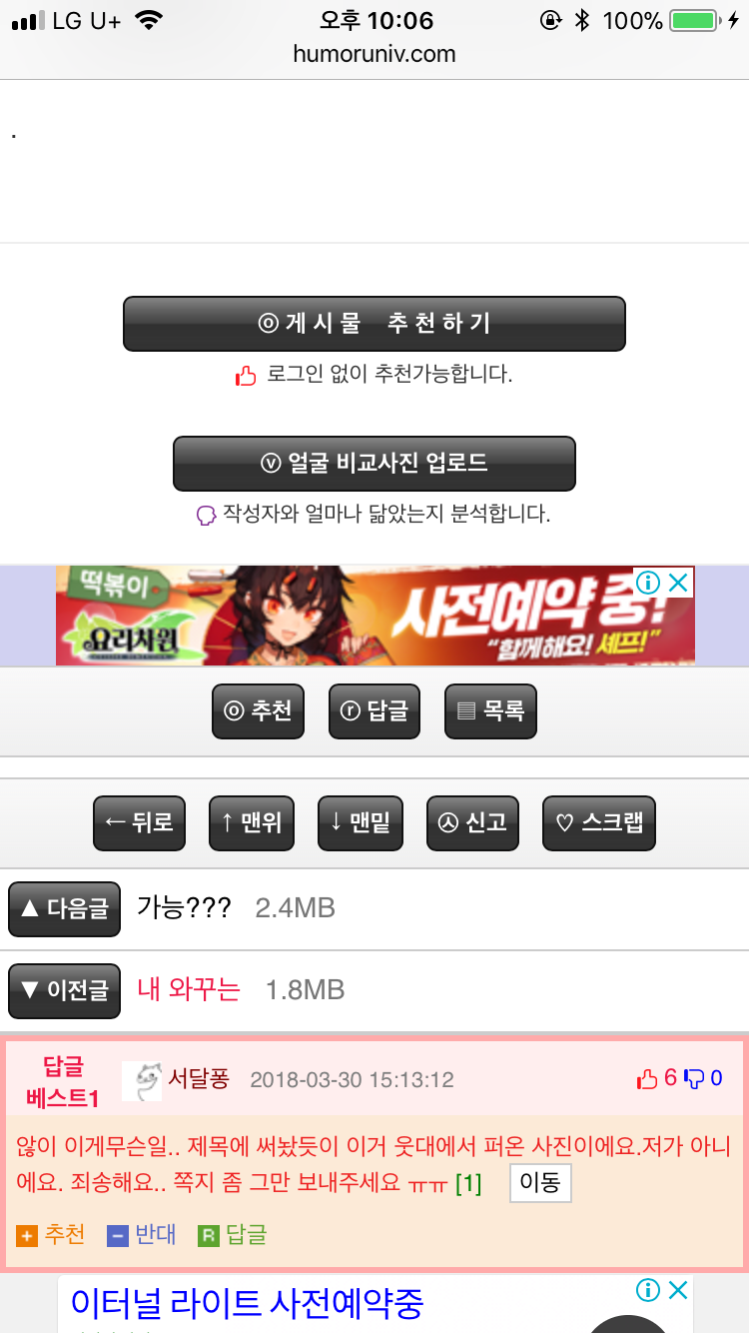The width and height of the screenshot is (749, 1333).
Task: Tap the 게시물 추천하기 button
Action: click(374, 324)
